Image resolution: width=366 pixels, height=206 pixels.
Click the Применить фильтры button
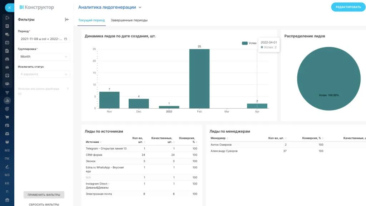(44, 195)
